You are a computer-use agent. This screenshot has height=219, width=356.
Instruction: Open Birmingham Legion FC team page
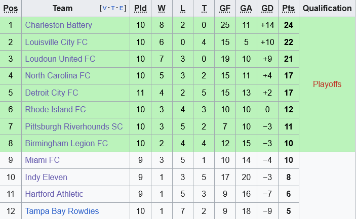(66, 143)
